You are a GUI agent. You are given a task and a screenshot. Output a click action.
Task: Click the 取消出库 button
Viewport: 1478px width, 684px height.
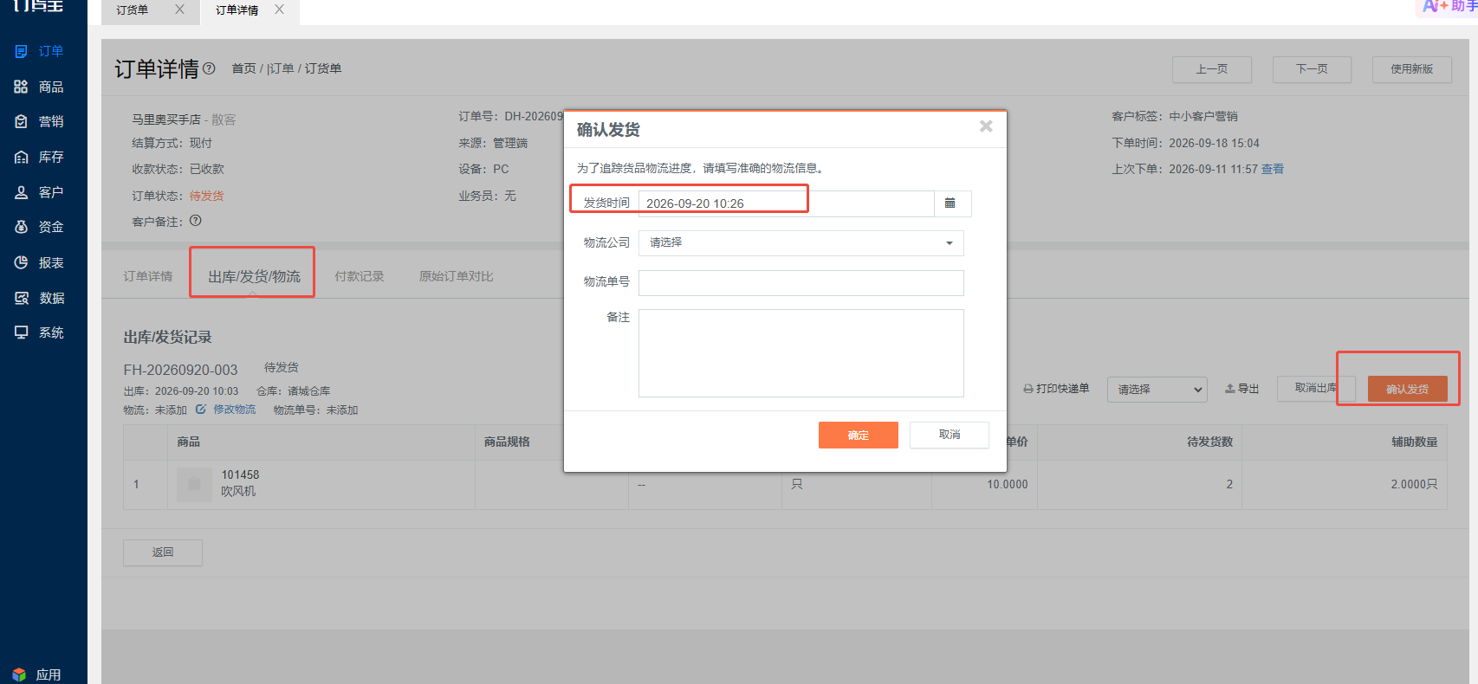[x=1316, y=388]
